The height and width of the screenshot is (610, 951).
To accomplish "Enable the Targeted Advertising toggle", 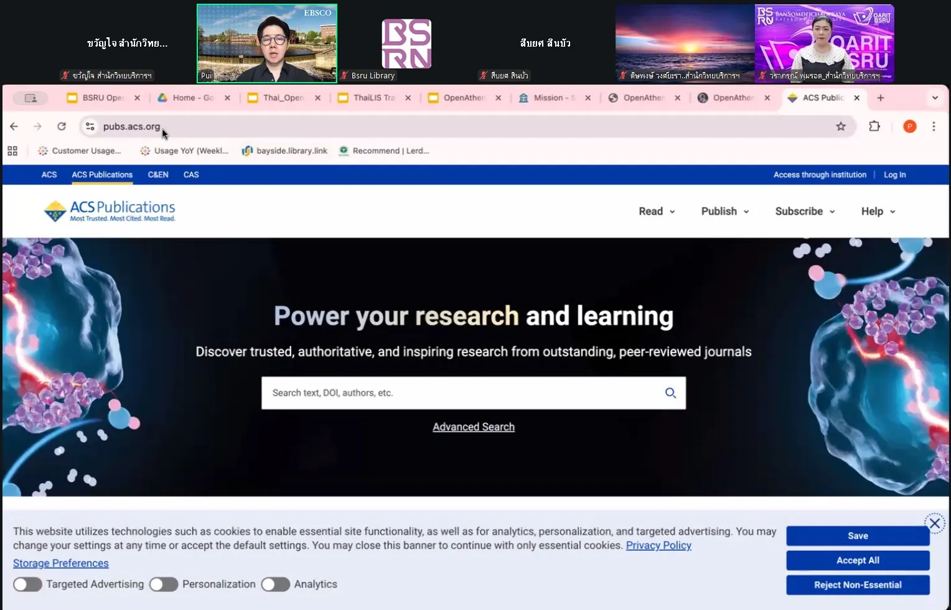I will point(27,585).
